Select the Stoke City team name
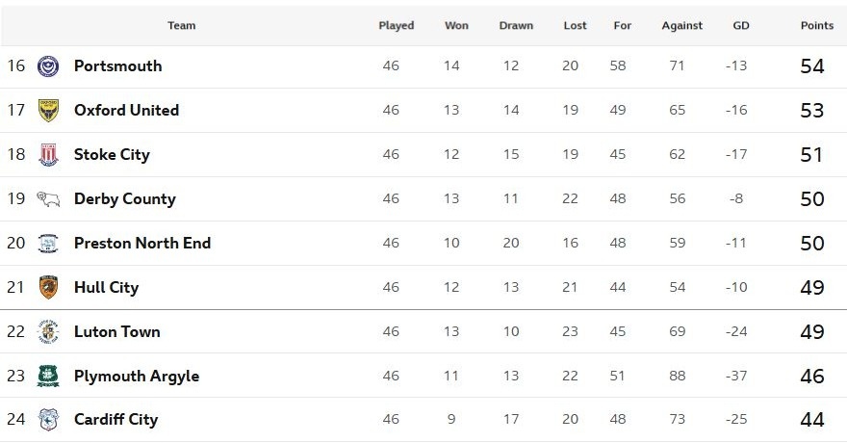847x443 pixels. pyautogui.click(x=112, y=155)
